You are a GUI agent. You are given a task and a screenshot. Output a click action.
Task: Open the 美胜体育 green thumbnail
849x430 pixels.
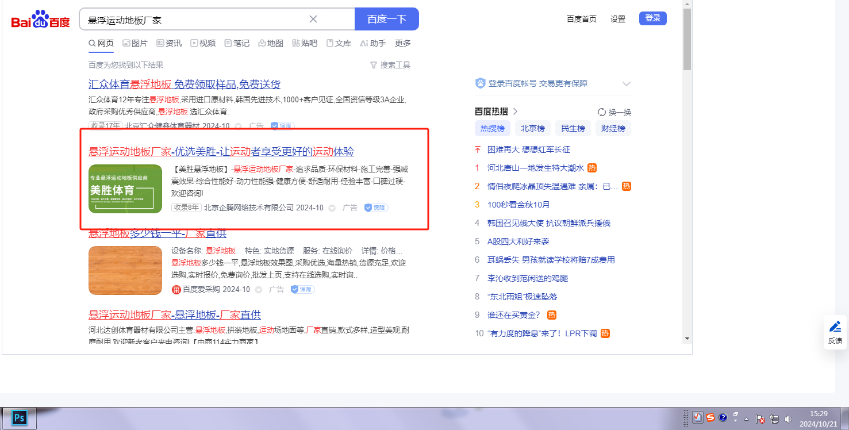click(125, 189)
